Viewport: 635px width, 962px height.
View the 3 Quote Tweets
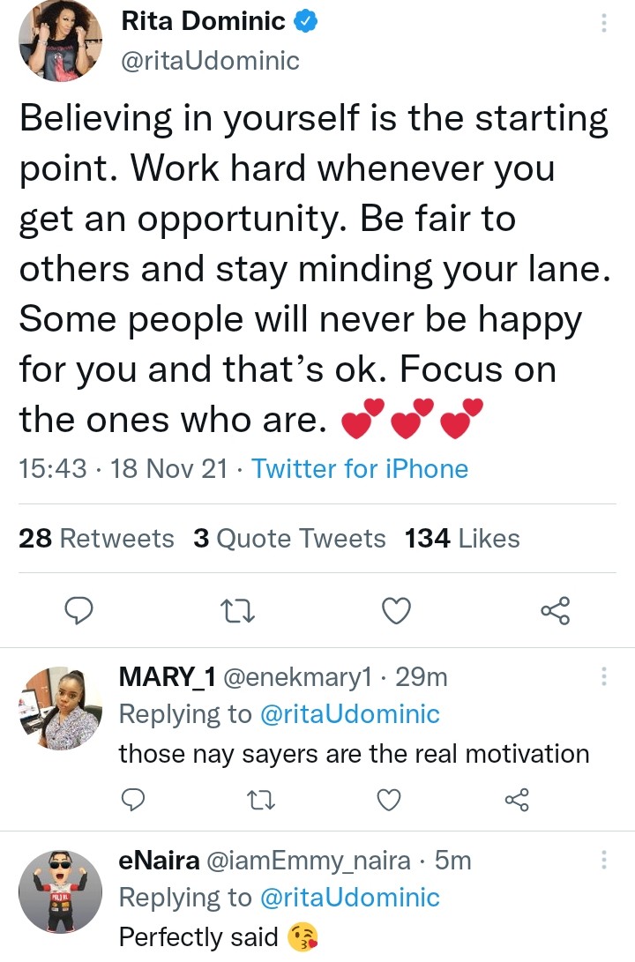[x=289, y=539]
